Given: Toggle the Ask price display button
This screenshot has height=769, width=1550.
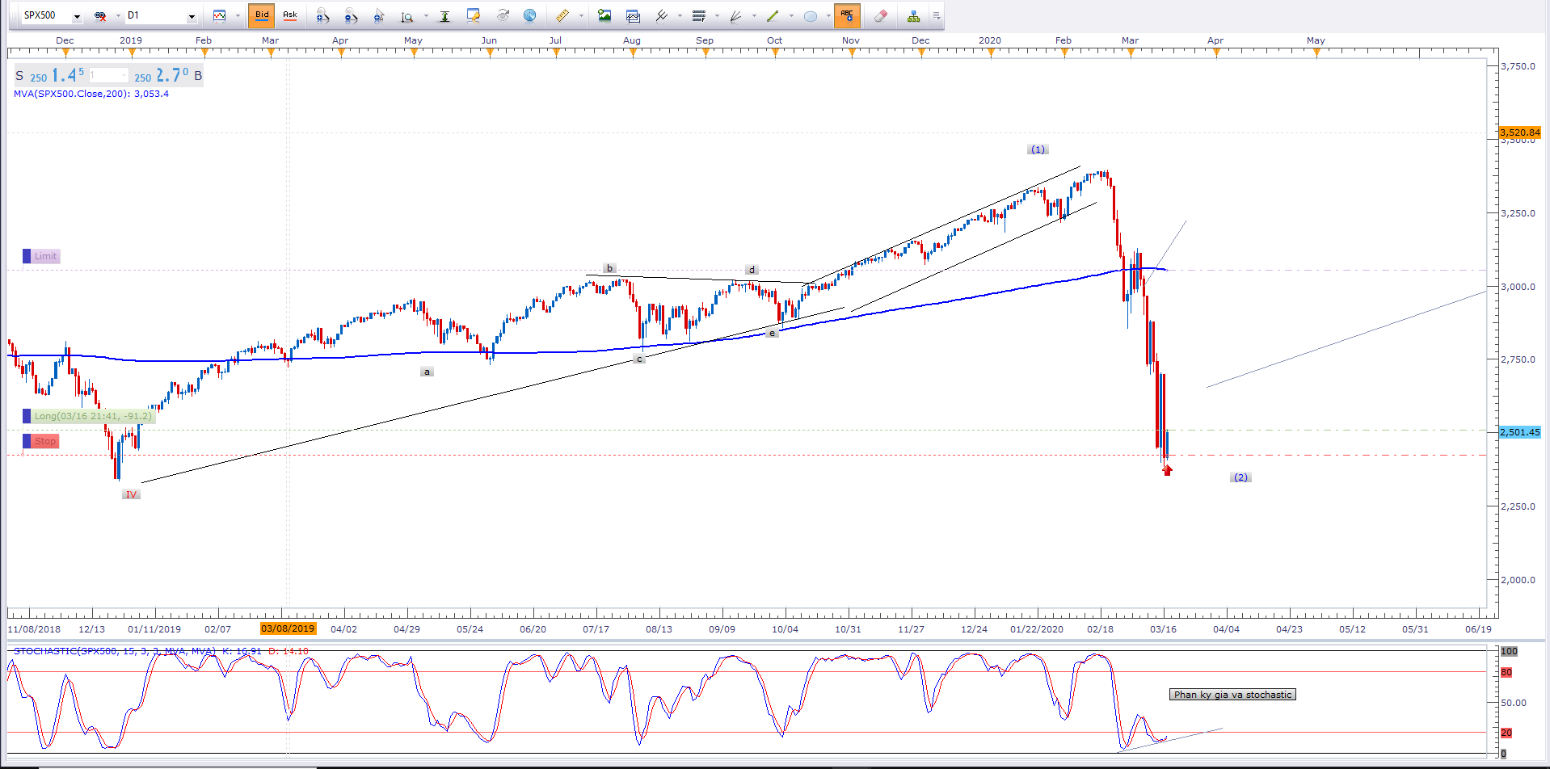Looking at the screenshot, I should pyautogui.click(x=290, y=15).
